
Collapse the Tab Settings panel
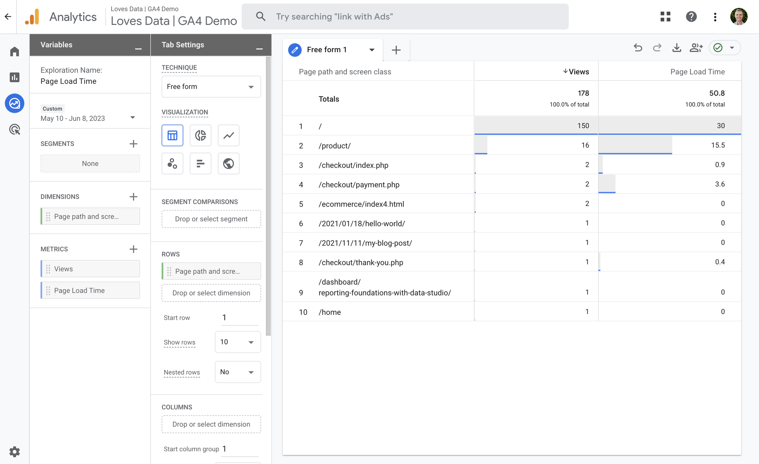[x=259, y=48]
